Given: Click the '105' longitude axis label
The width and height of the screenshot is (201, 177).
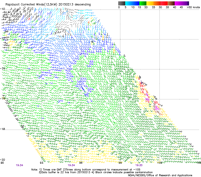Looking at the screenshot, I should coord(199,163).
